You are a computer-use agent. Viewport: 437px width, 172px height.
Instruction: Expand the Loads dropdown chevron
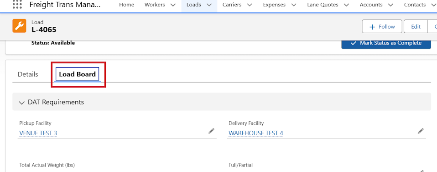[209, 5]
